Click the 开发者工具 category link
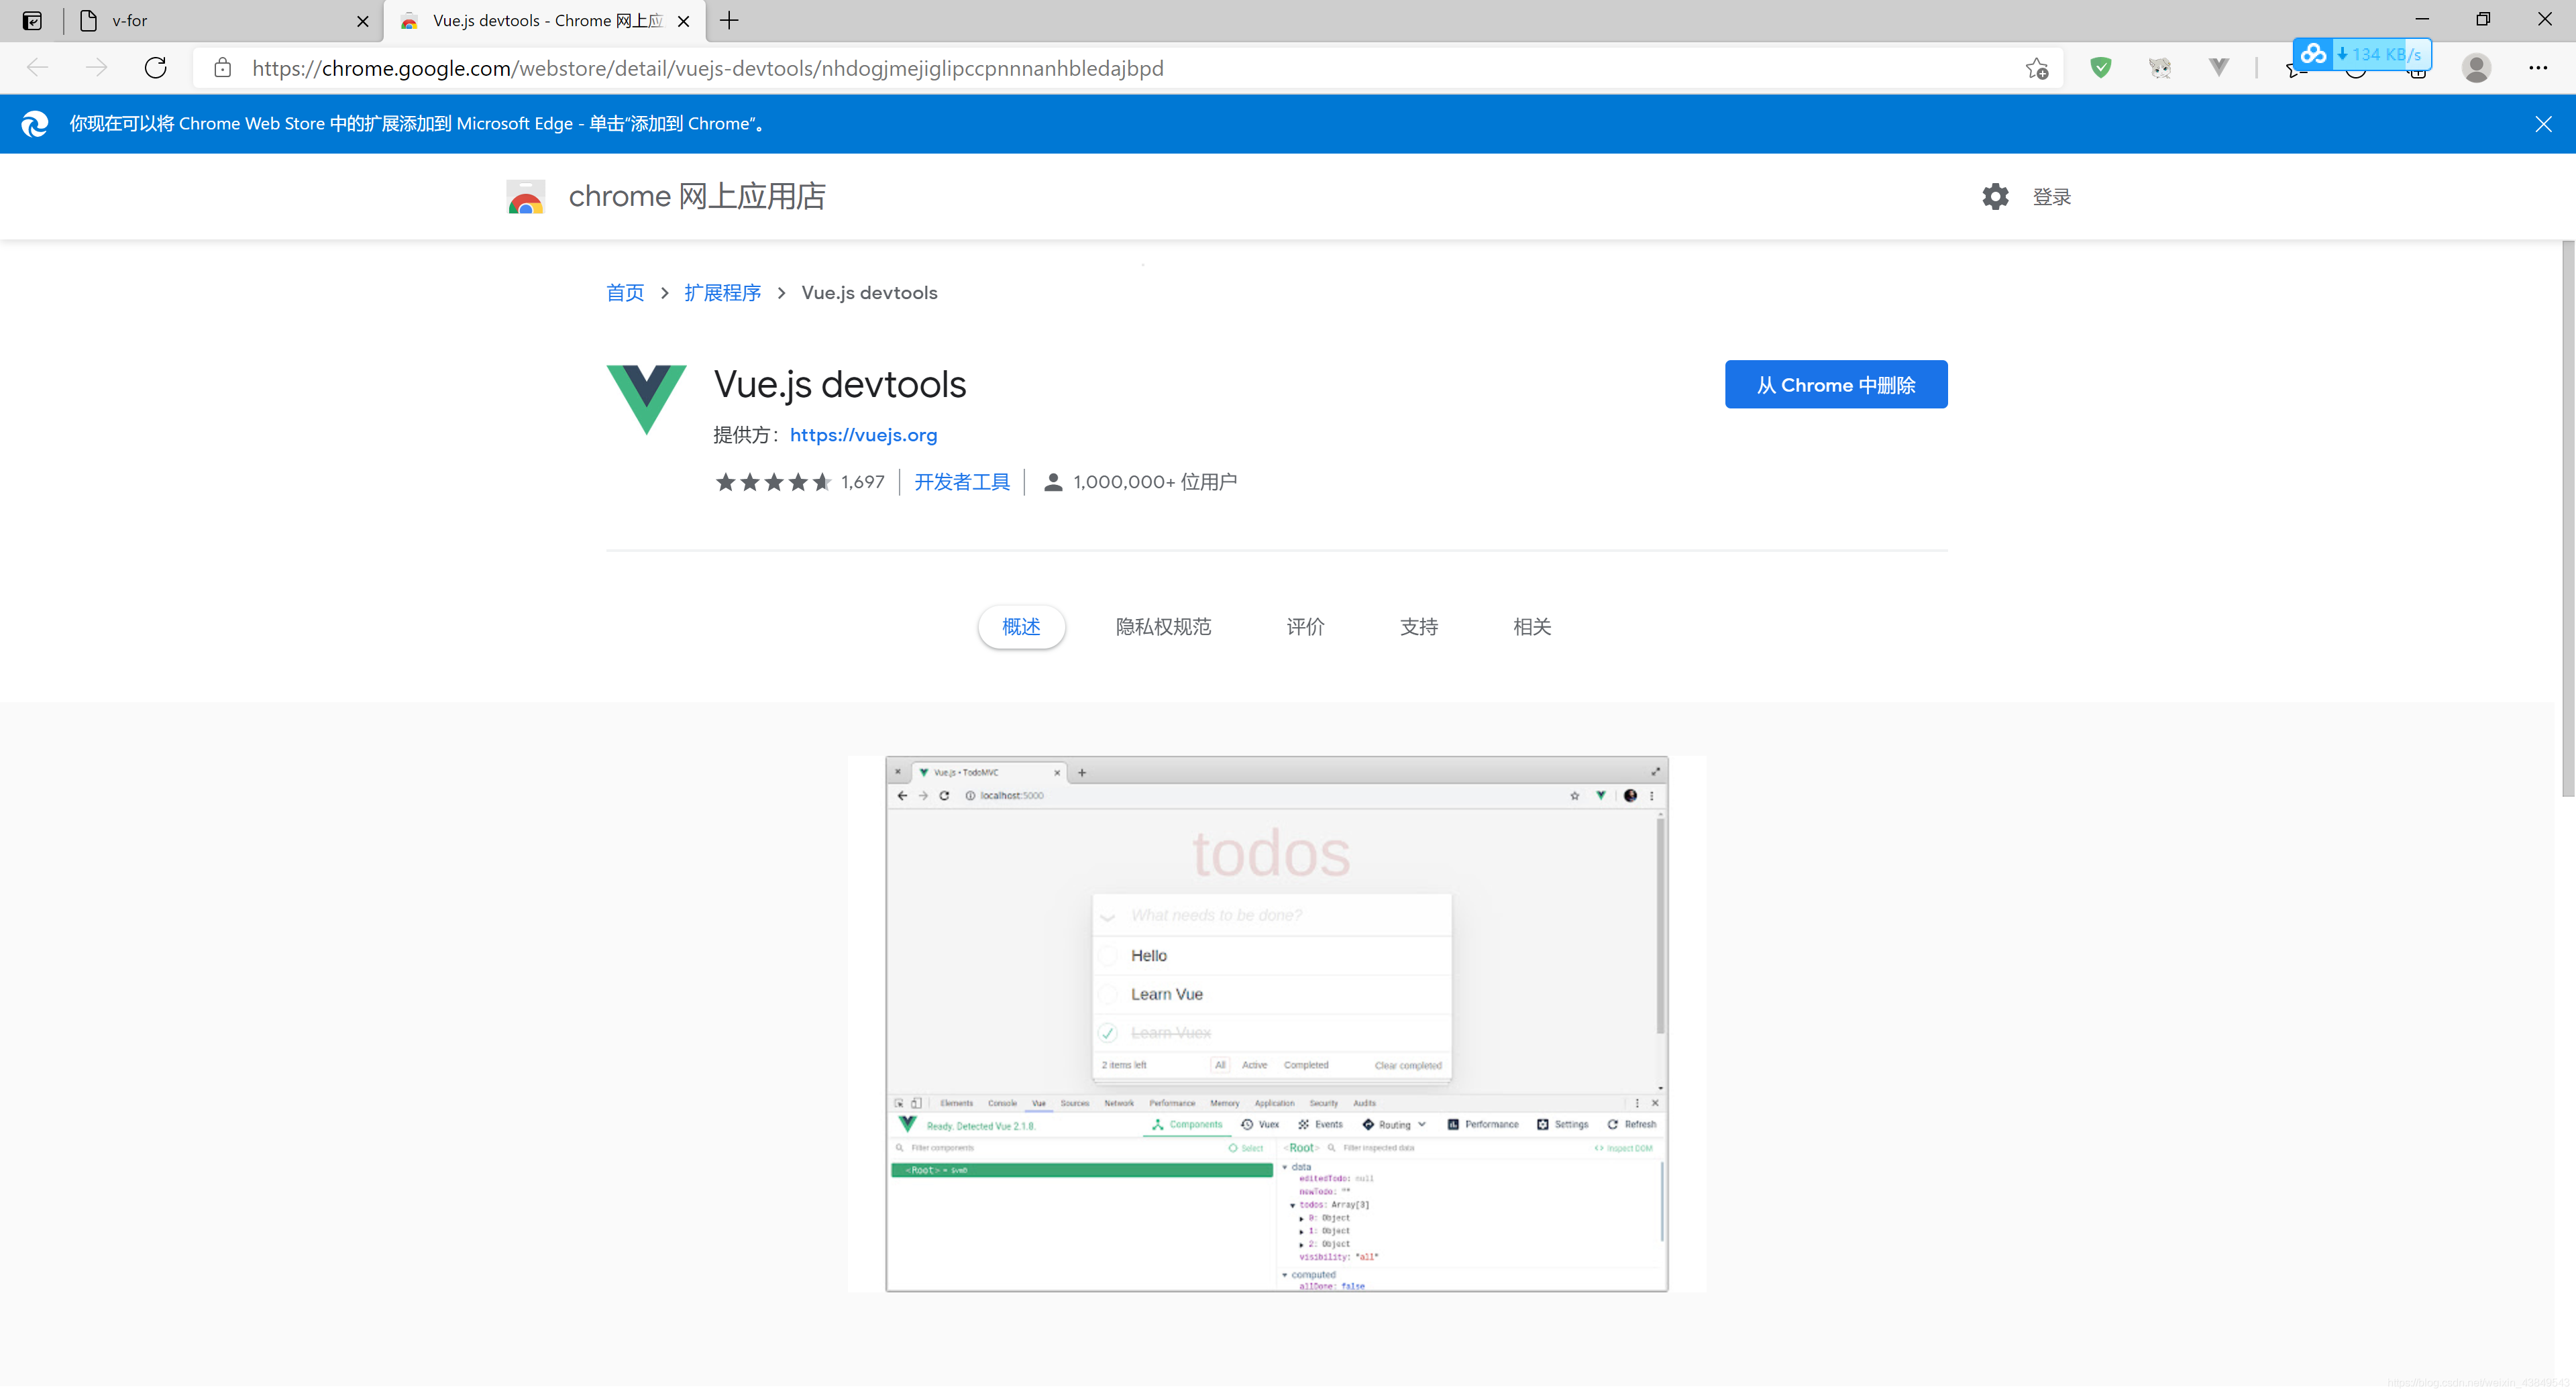The width and height of the screenshot is (2576, 1395). (x=961, y=482)
